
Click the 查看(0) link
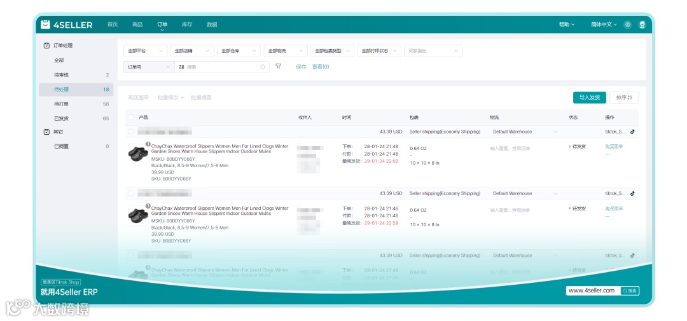321,67
